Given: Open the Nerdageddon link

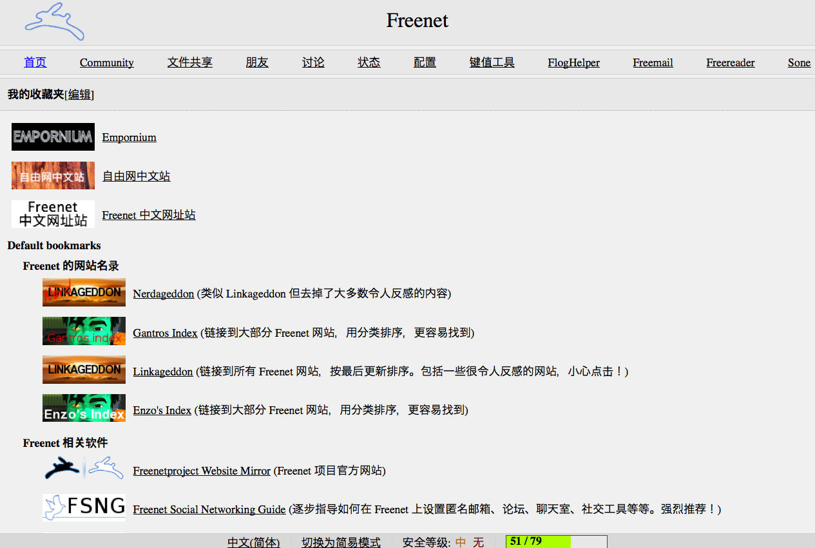Looking at the screenshot, I should tap(164, 294).
